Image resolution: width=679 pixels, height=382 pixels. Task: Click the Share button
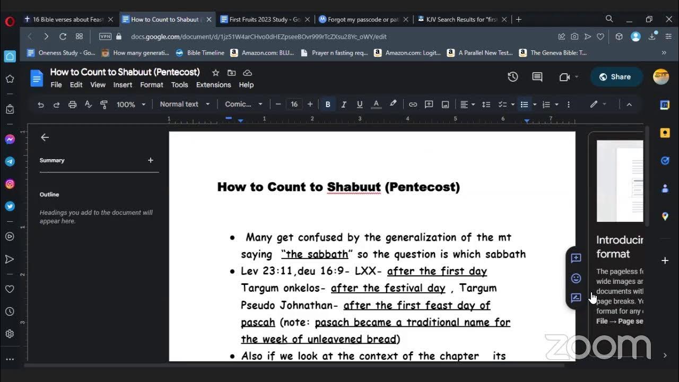pyautogui.click(x=616, y=77)
